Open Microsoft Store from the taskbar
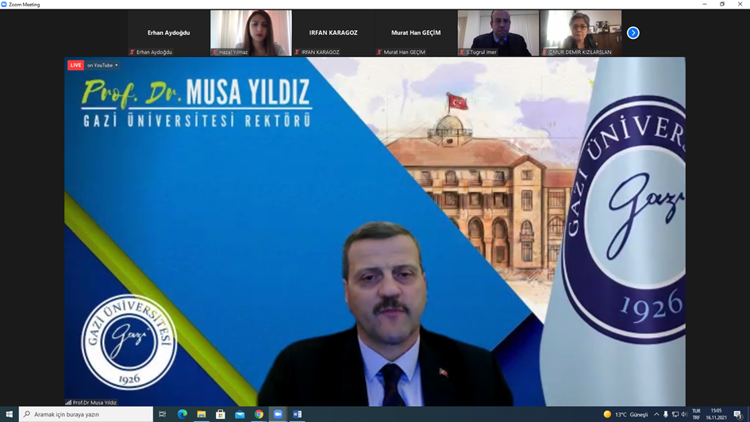Viewport: 750px width, 422px height. (x=221, y=414)
